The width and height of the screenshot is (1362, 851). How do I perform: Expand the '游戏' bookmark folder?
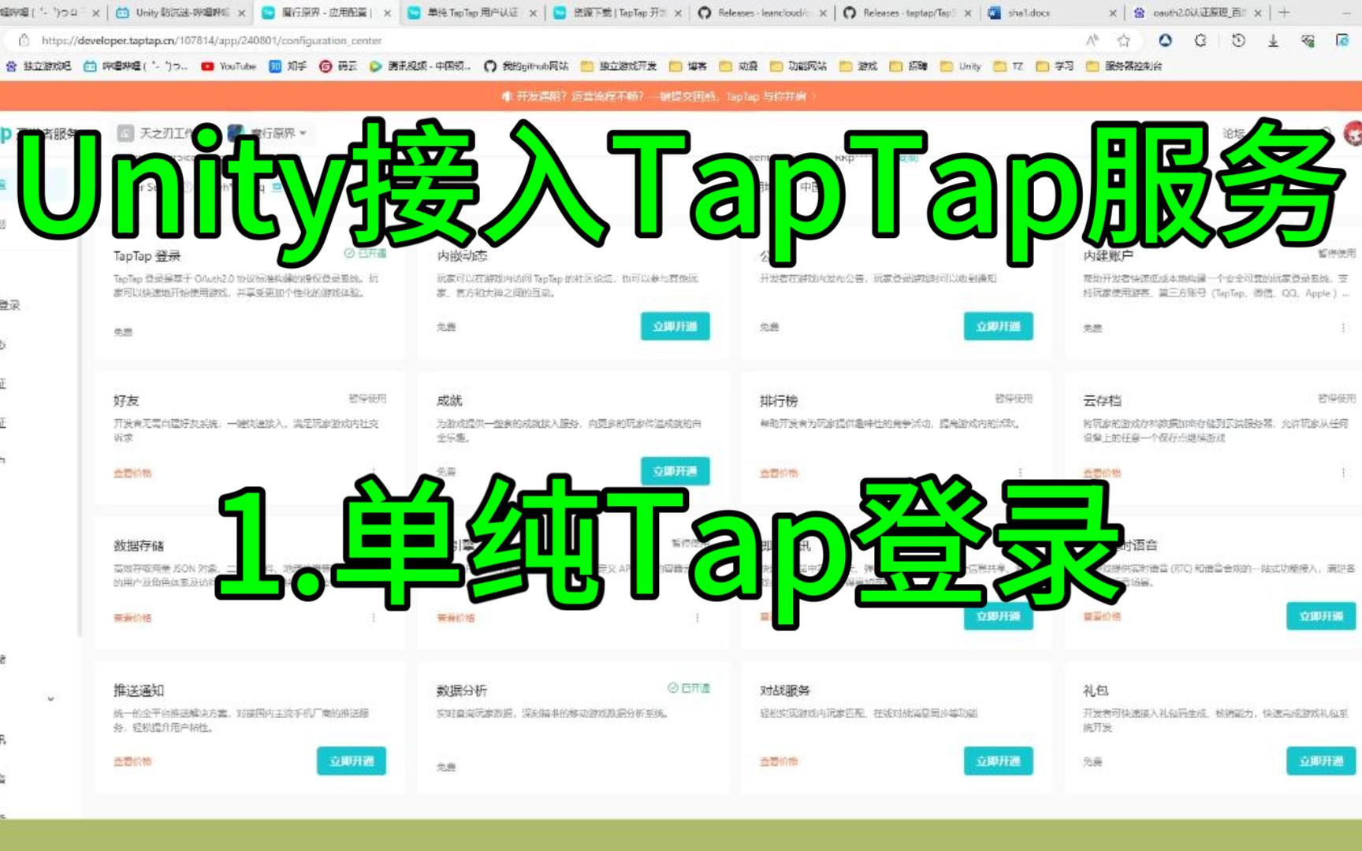858,66
